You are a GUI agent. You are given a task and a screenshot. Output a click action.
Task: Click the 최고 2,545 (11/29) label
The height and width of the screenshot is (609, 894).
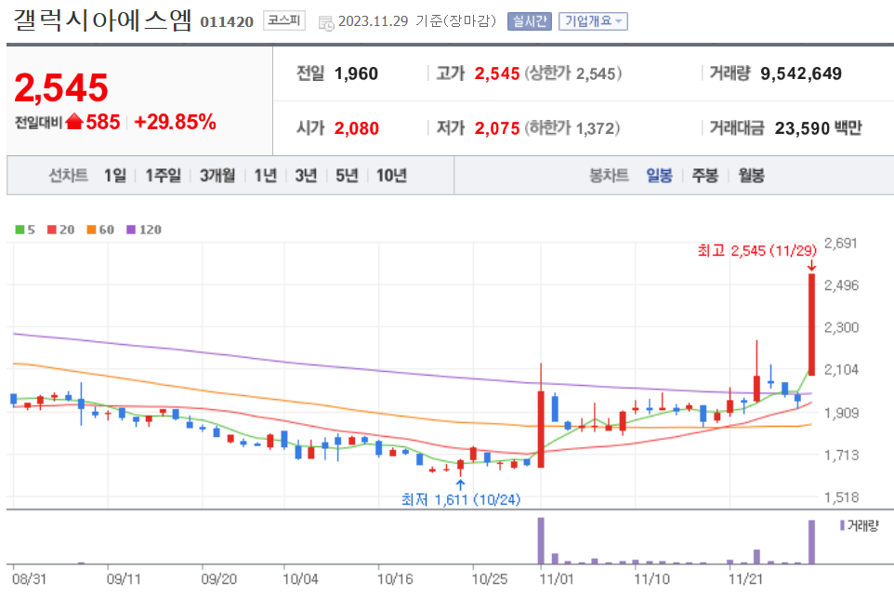click(x=756, y=250)
